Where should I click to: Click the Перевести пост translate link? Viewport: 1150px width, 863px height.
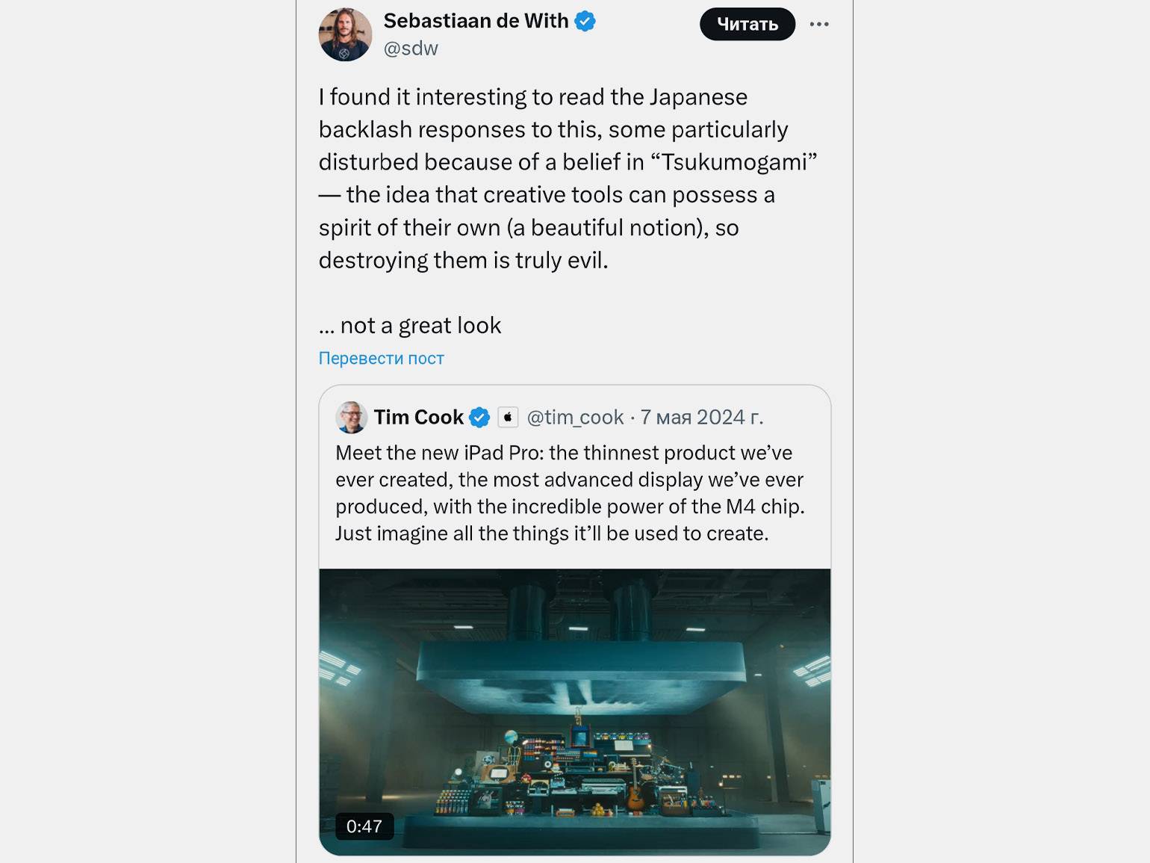click(381, 359)
